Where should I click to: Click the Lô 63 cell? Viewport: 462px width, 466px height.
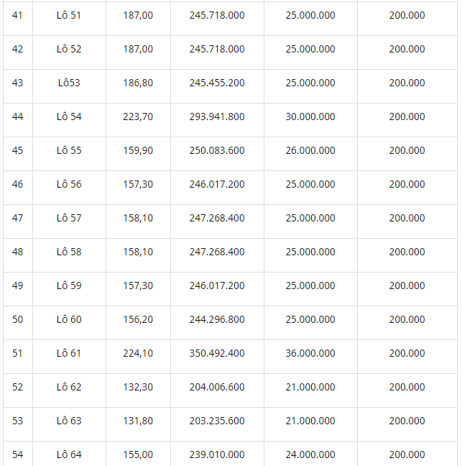coord(69,421)
